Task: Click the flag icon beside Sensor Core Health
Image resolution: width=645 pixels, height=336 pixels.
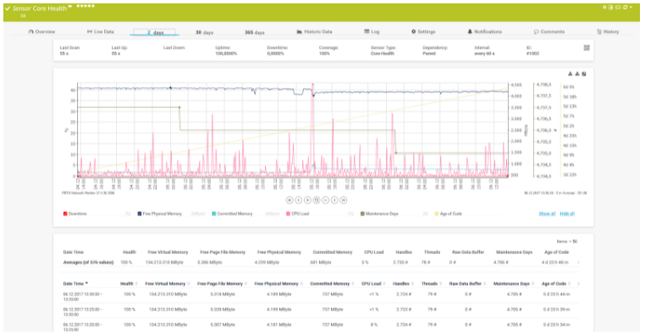Action: pos(70,7)
